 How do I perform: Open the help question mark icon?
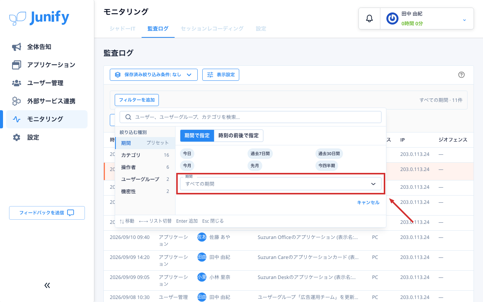tap(461, 75)
